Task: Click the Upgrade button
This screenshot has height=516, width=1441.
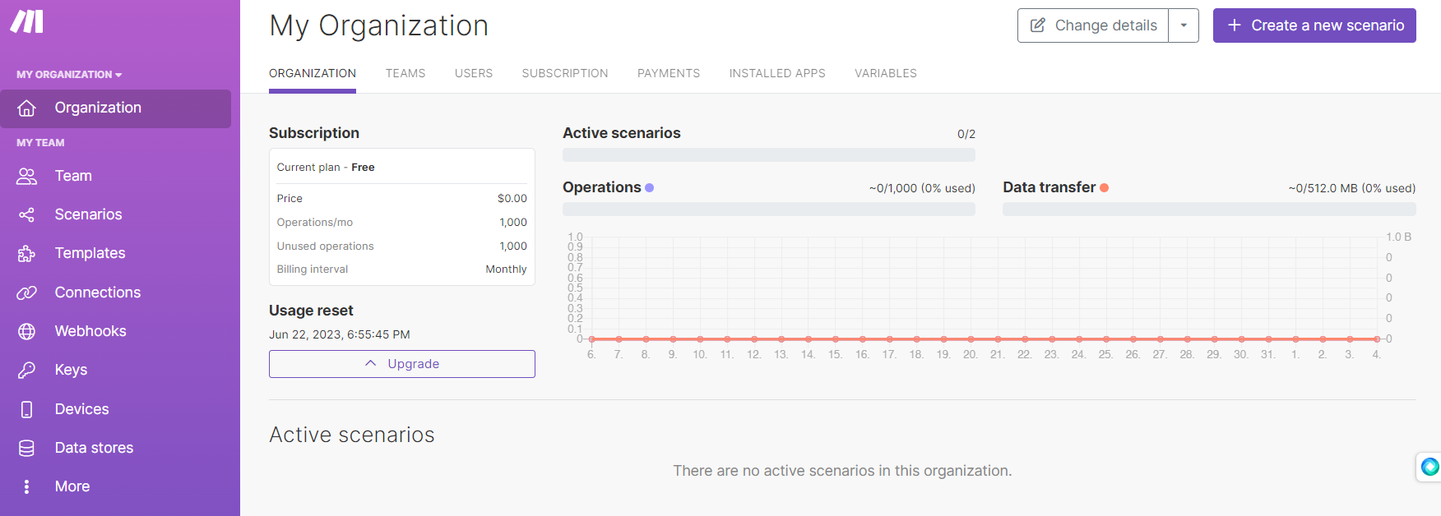Action: [402, 364]
